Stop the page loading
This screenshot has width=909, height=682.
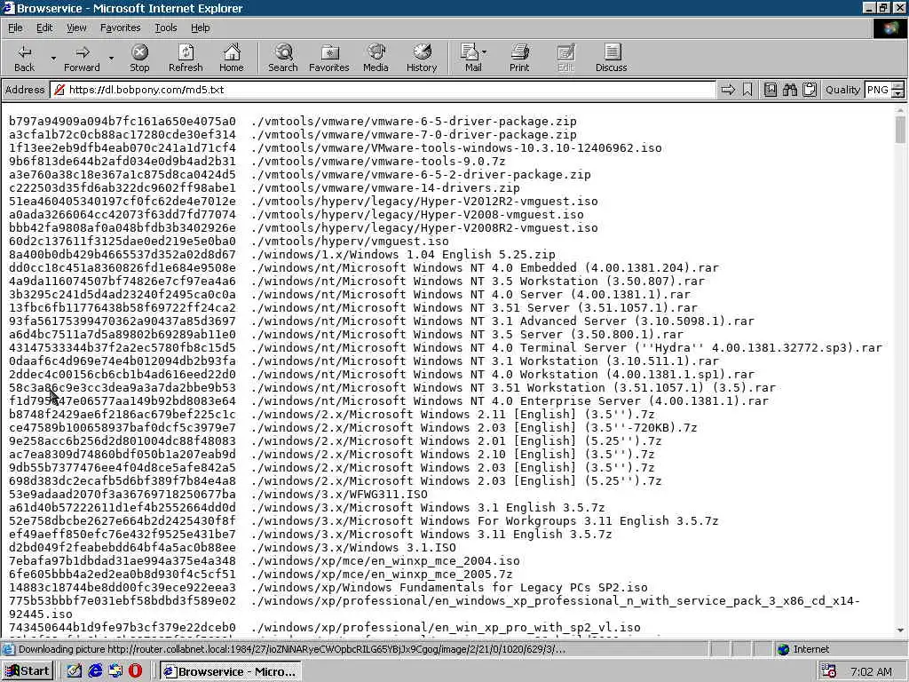(139, 58)
